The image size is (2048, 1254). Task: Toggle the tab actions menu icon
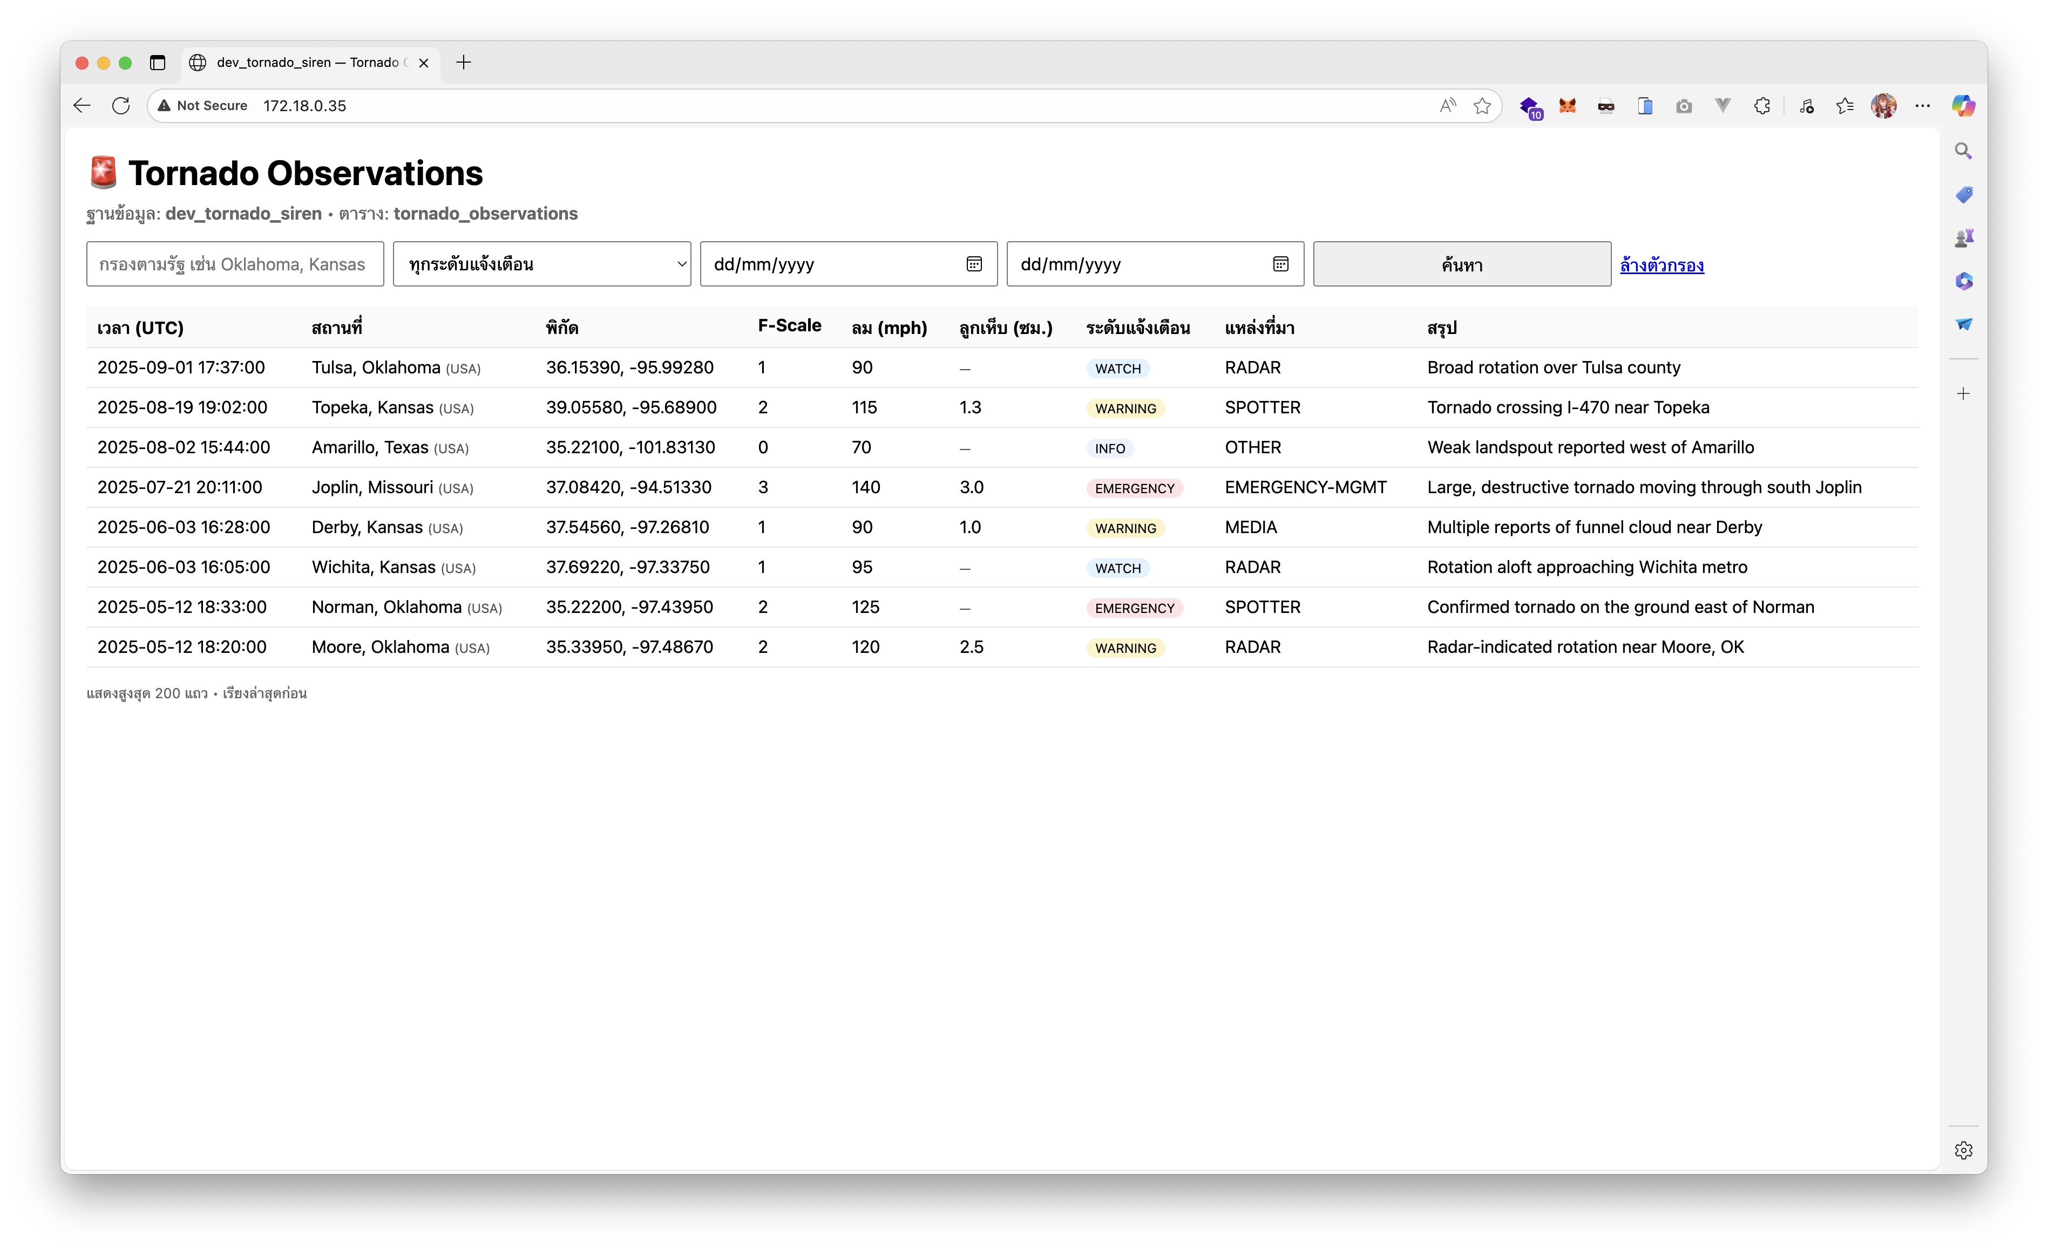157,63
